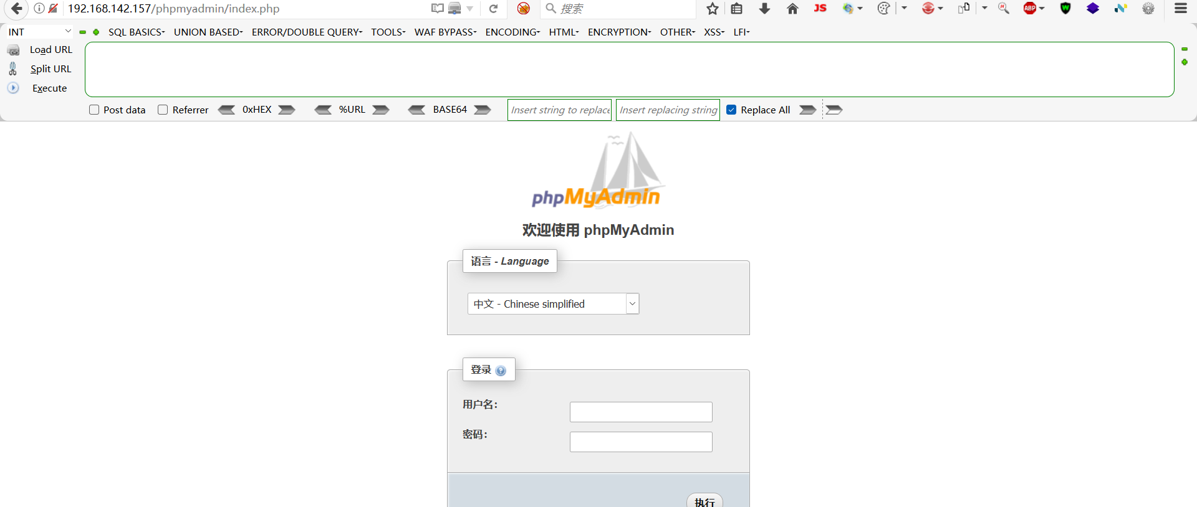The image size is (1197, 507).
Task: Encode hex with right arrow after 0xHEX
Action: (287, 110)
